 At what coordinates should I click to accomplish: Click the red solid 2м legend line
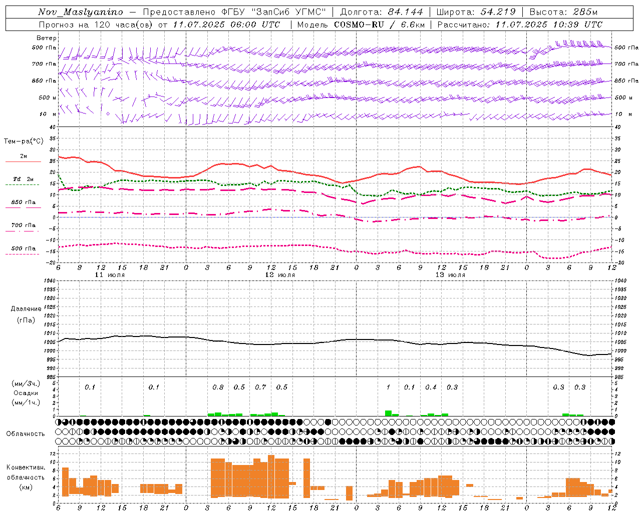pos(23,162)
